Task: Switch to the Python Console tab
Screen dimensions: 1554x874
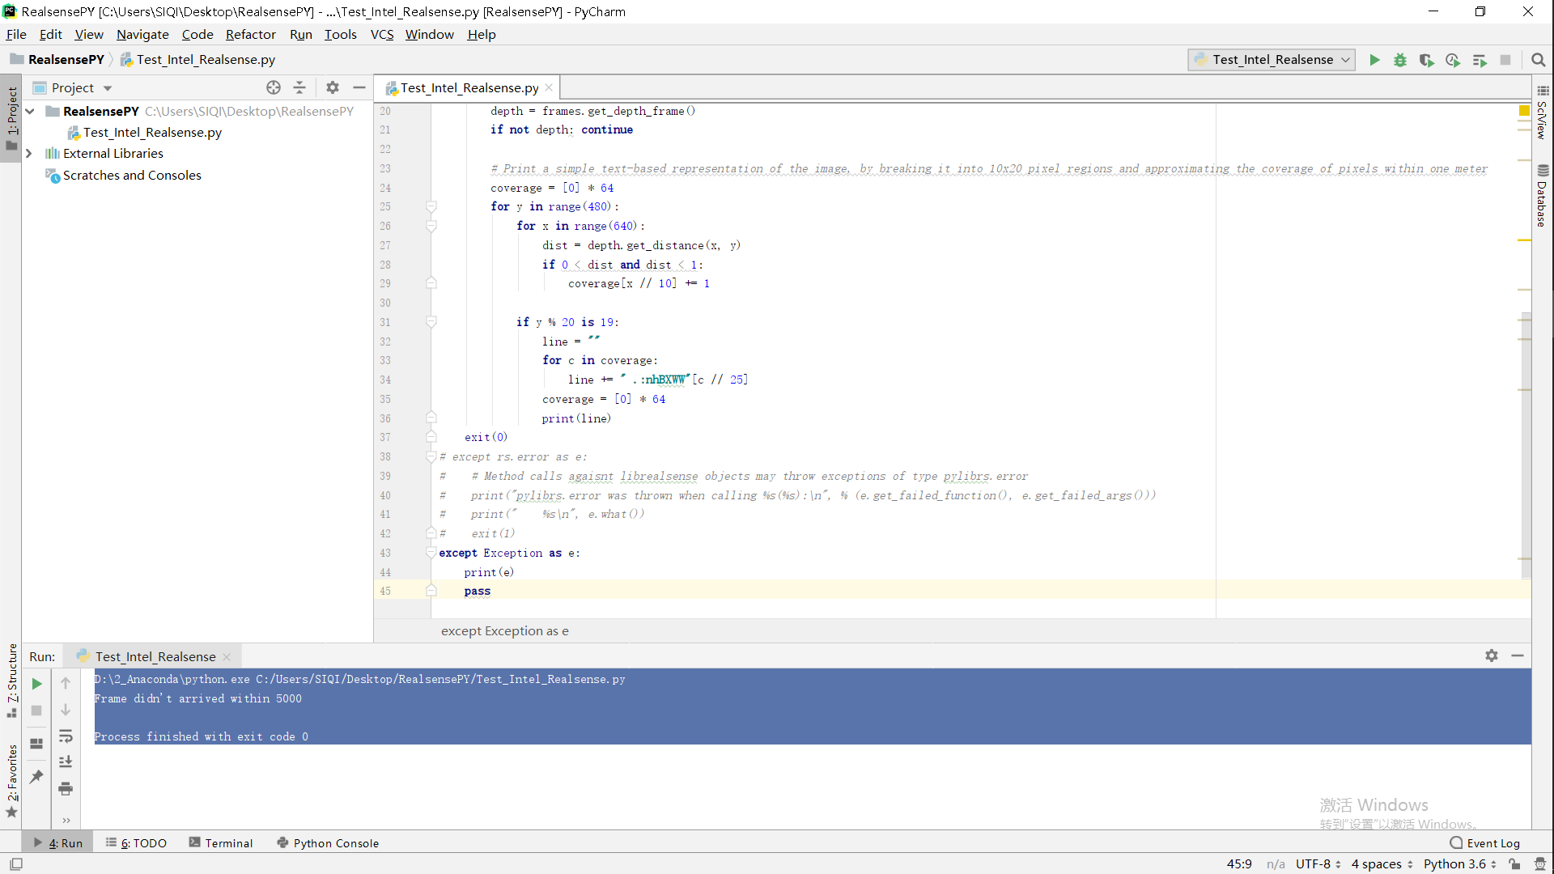Action: pyautogui.click(x=328, y=842)
